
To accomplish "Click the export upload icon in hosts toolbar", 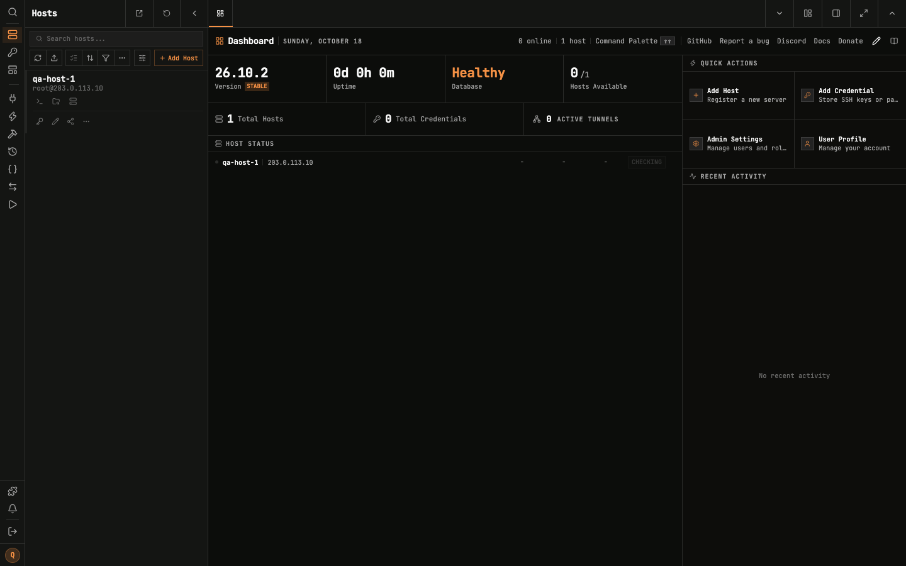I will click(54, 58).
